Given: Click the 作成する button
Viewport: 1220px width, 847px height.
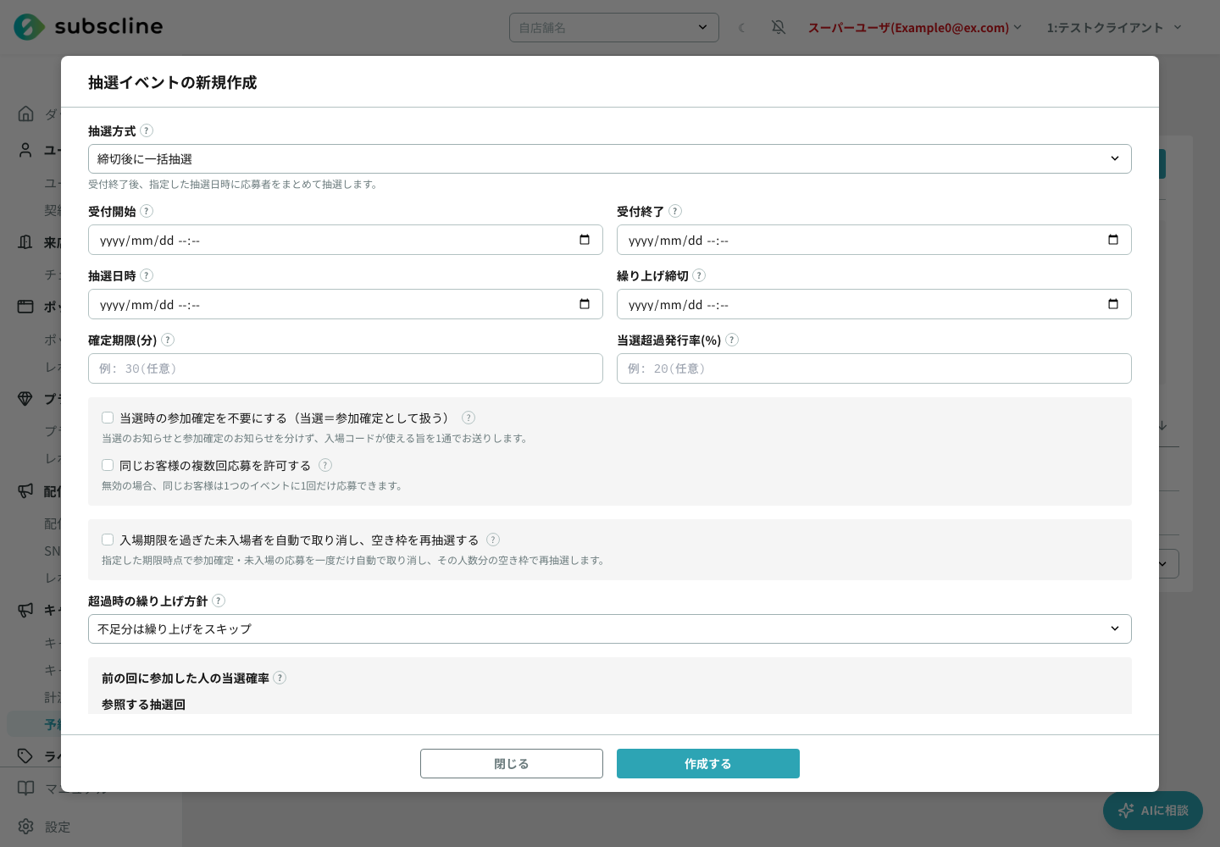Looking at the screenshot, I should [708, 763].
